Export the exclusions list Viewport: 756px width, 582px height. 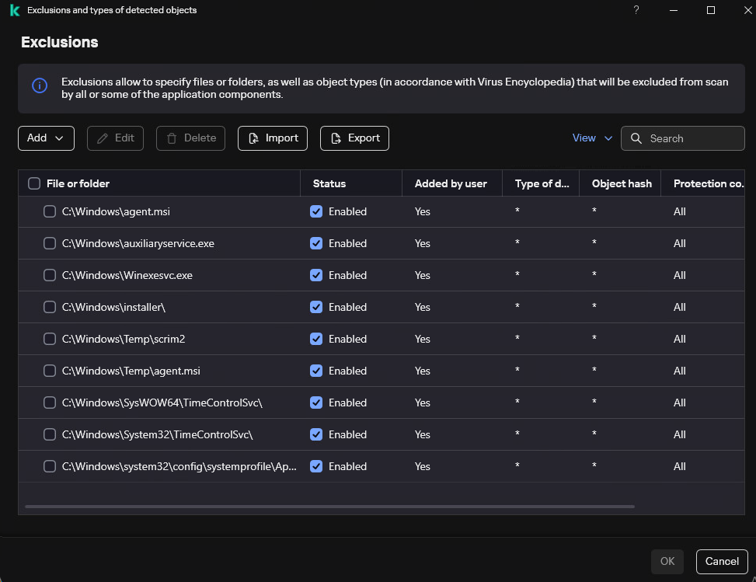354,138
